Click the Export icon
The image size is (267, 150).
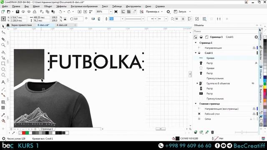(85, 12)
